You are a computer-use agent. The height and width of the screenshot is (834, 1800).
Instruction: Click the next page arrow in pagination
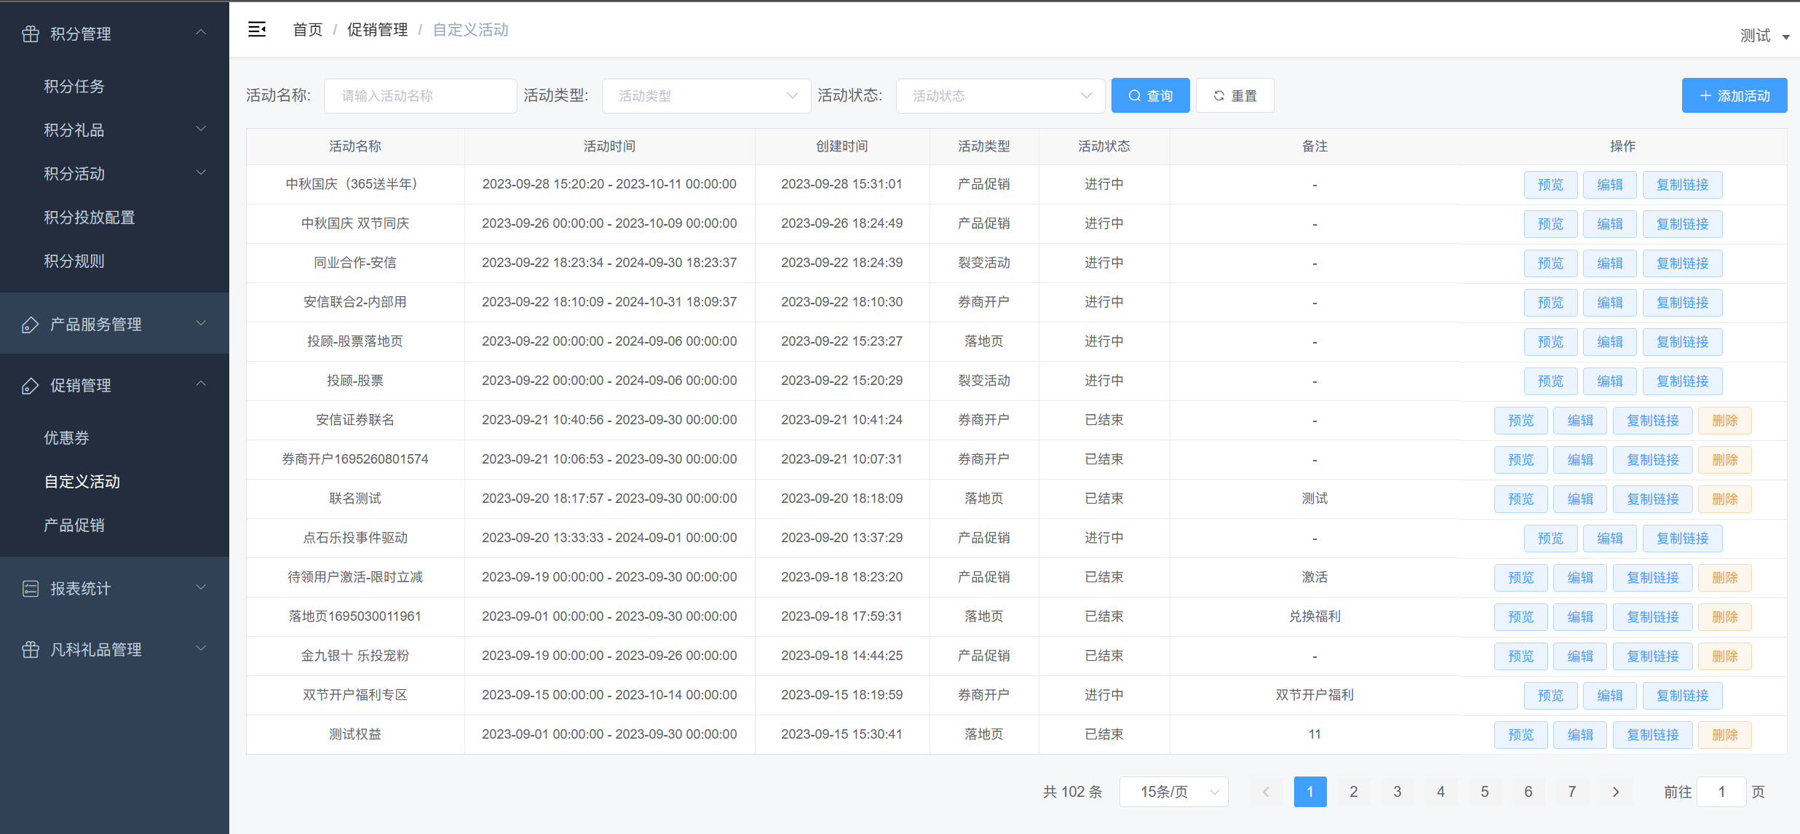(x=1616, y=792)
